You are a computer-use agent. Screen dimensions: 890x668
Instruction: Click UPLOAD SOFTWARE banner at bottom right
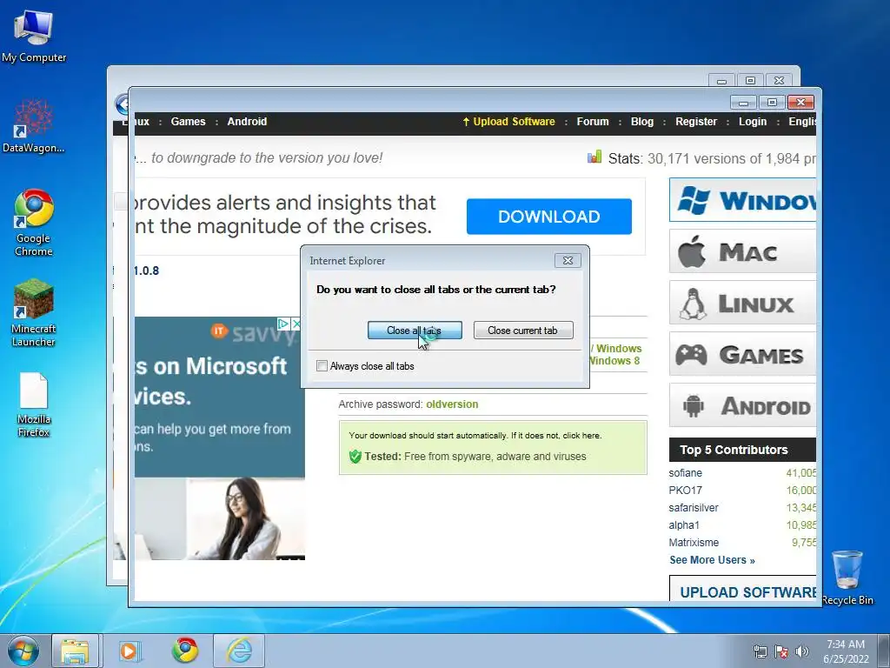coord(743,589)
